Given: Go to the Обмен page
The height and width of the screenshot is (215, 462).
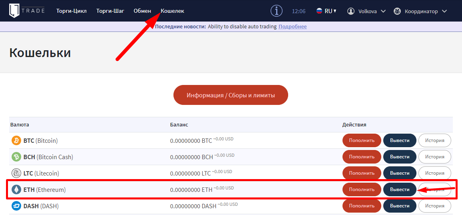Looking at the screenshot, I should [142, 11].
